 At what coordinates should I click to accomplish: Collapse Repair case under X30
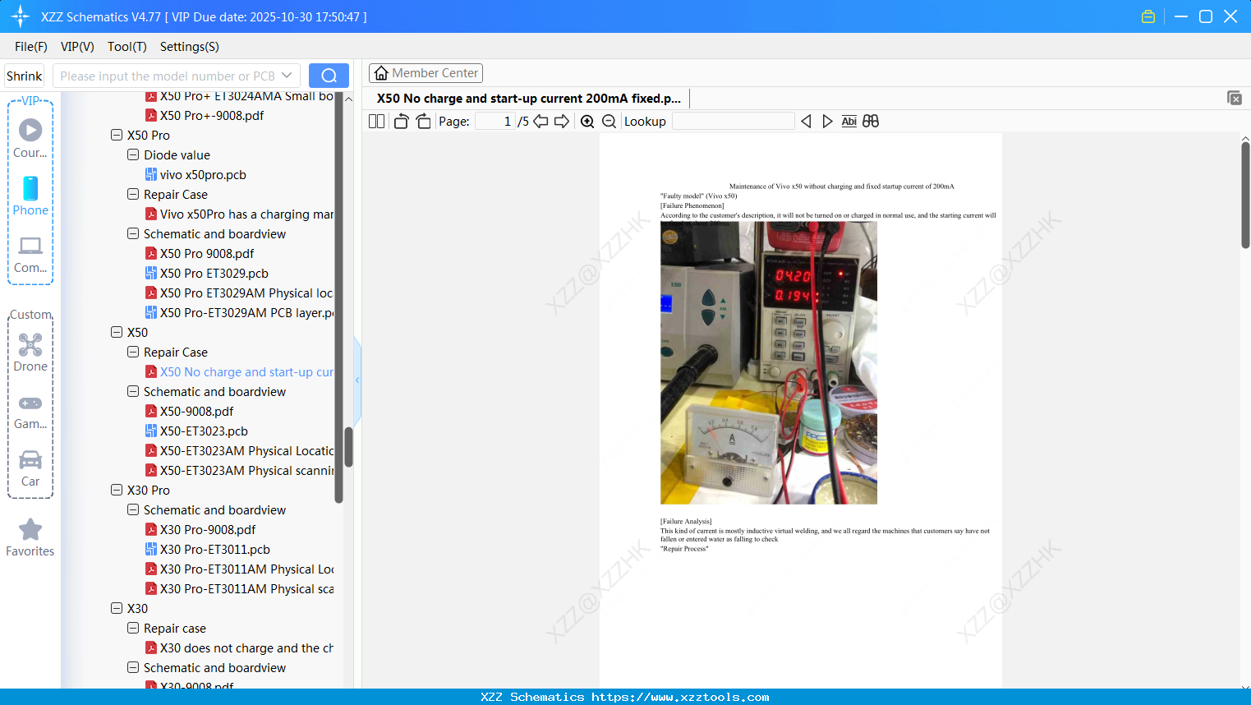[133, 628]
